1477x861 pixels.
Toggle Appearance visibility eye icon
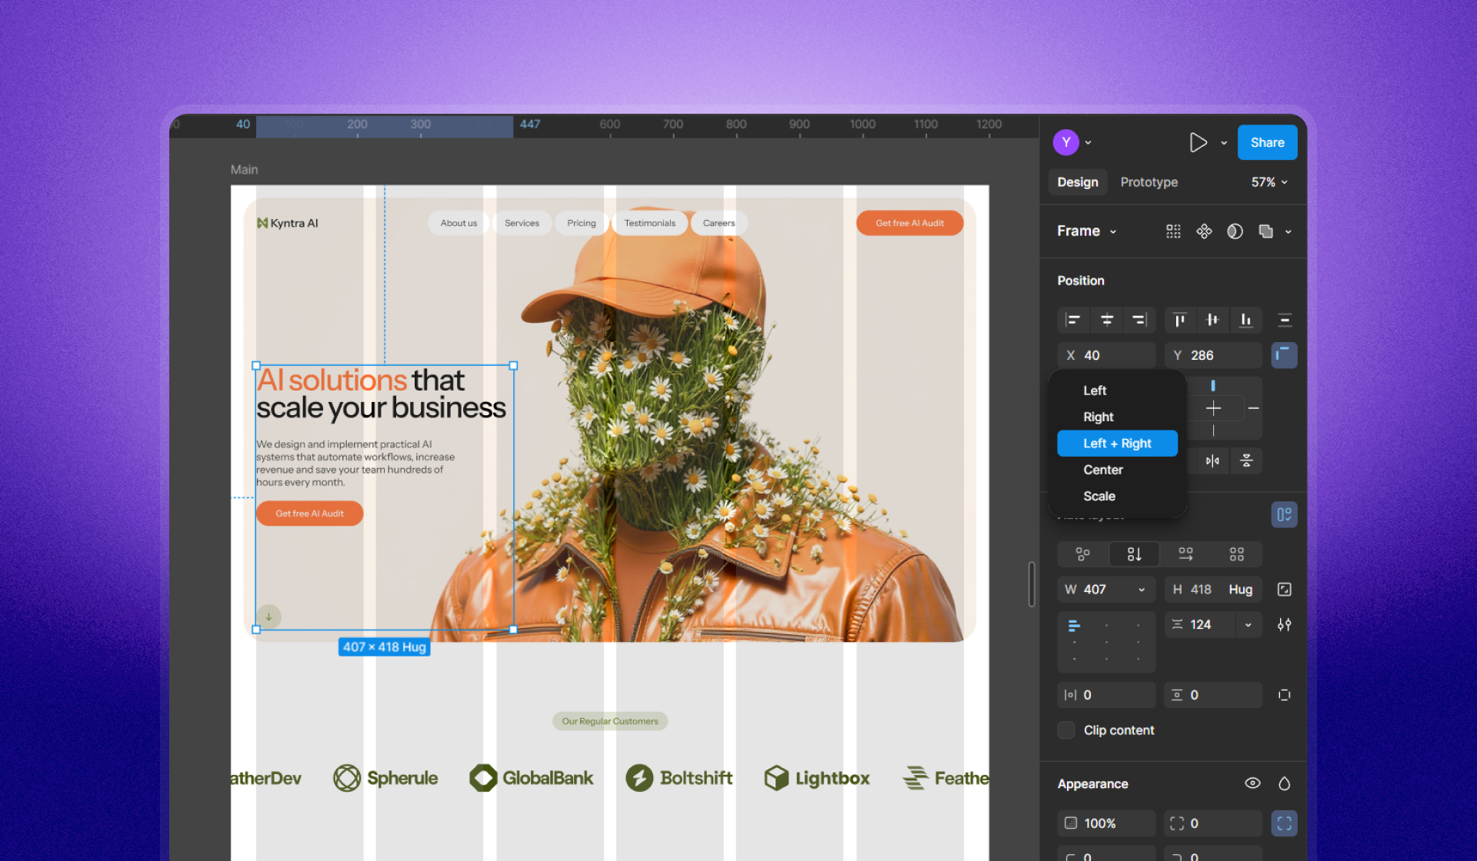[x=1252, y=783]
